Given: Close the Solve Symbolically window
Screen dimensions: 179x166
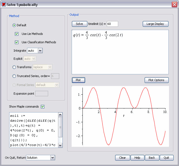Looking at the screenshot, I should [174, 5].
